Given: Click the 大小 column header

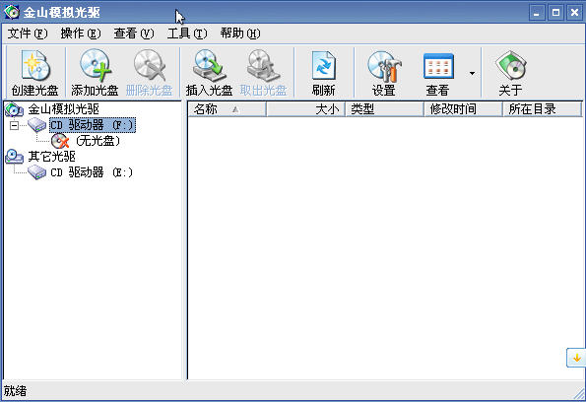Looking at the screenshot, I should click(x=305, y=109).
